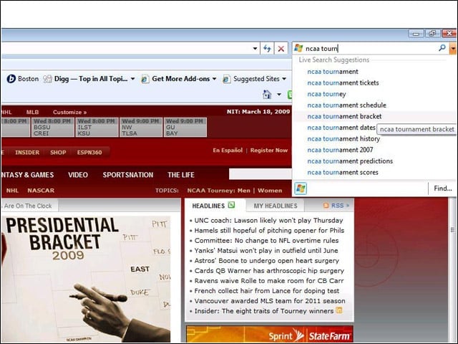The height and width of the screenshot is (344, 458).
Task: Expand Get More Add-ons dropdown
Action: pyautogui.click(x=214, y=79)
